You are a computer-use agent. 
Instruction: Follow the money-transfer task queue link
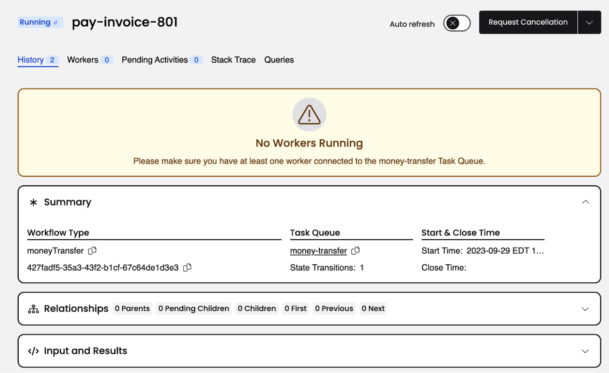[x=318, y=251]
